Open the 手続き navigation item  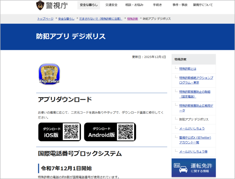(158, 5)
